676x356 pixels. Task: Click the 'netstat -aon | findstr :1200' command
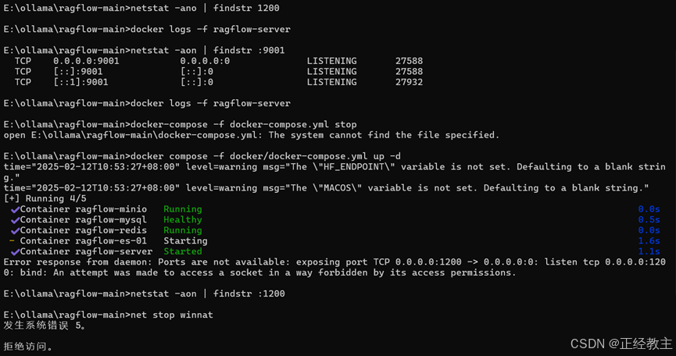(207, 294)
